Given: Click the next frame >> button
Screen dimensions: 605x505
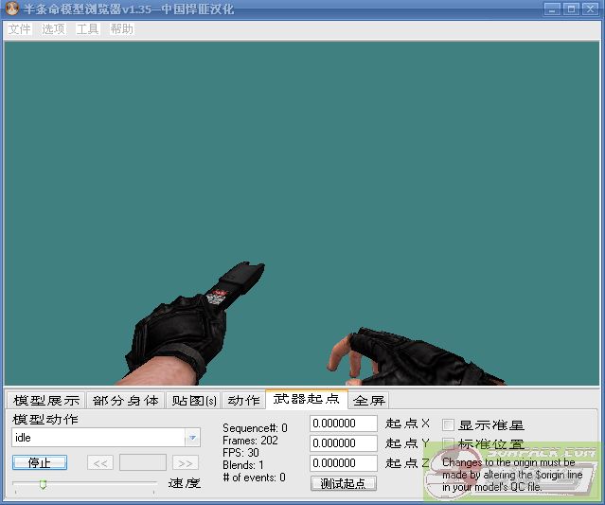Looking at the screenshot, I should click(x=186, y=462).
